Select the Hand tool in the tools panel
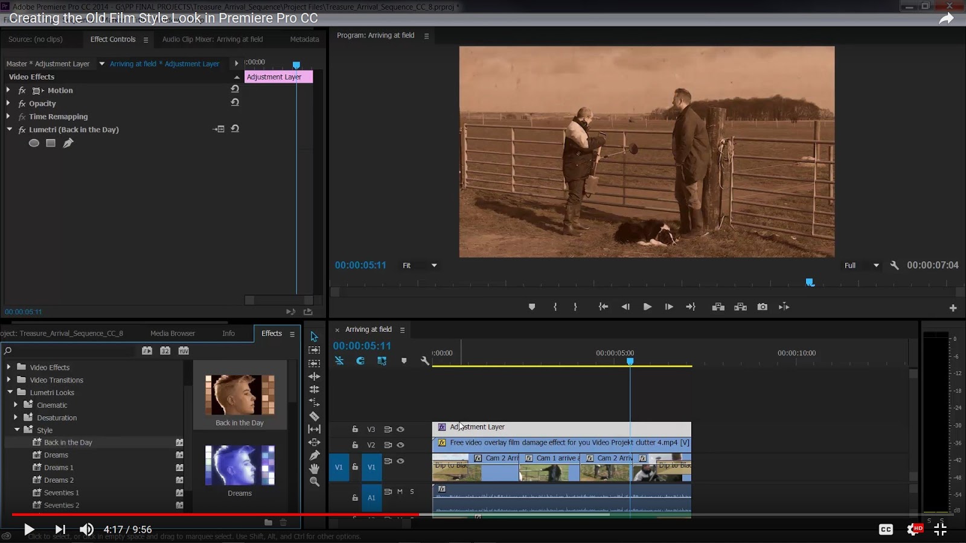Image resolution: width=966 pixels, height=543 pixels. (x=314, y=469)
